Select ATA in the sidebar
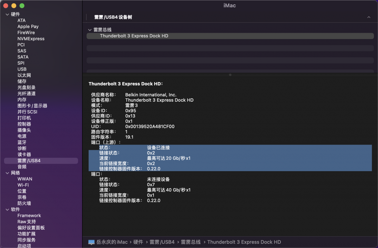The height and width of the screenshot is (248, 378). point(22,20)
